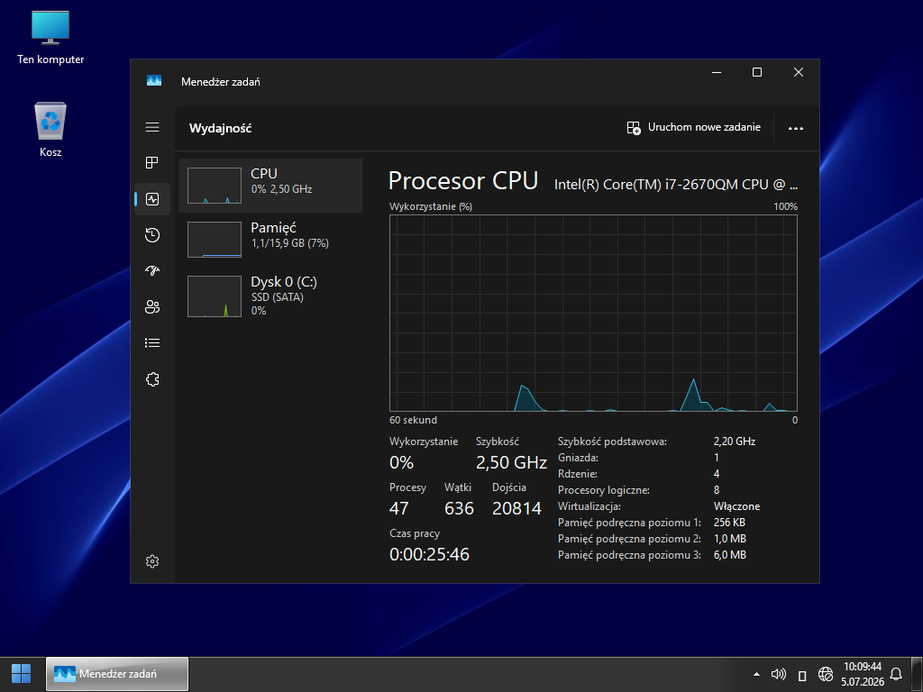
Task: Open the Windows Start button
Action: pyautogui.click(x=22, y=674)
